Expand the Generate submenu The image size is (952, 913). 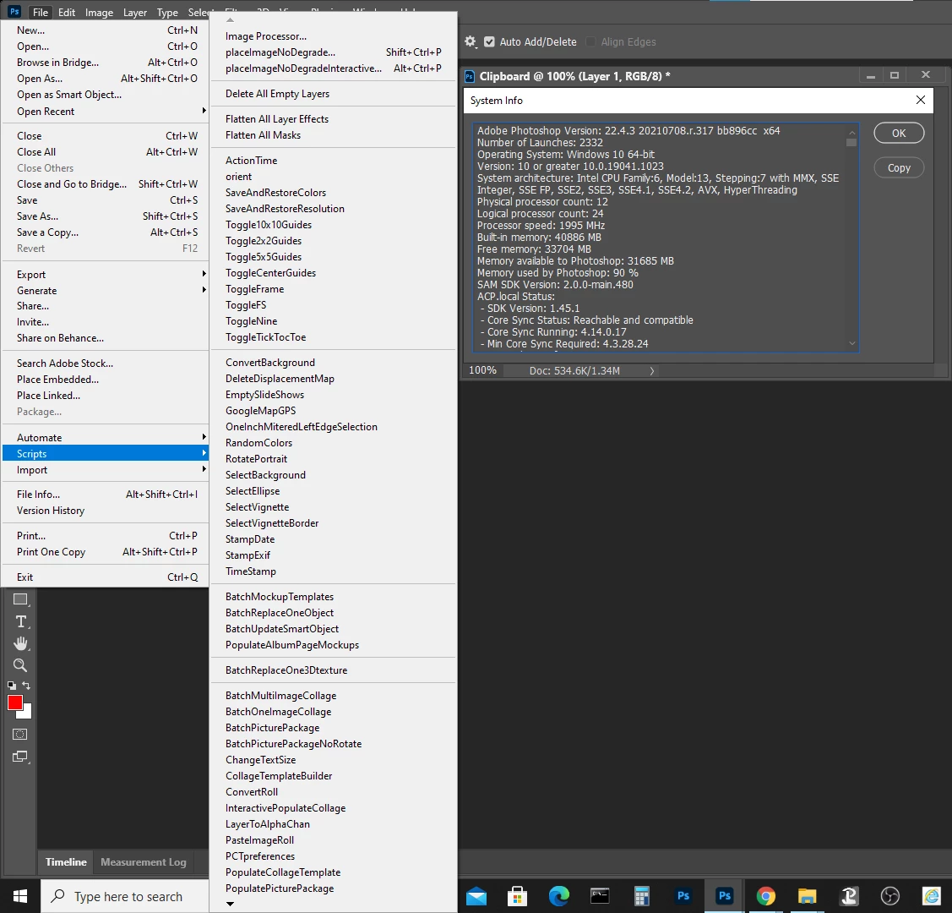pyautogui.click(x=106, y=291)
